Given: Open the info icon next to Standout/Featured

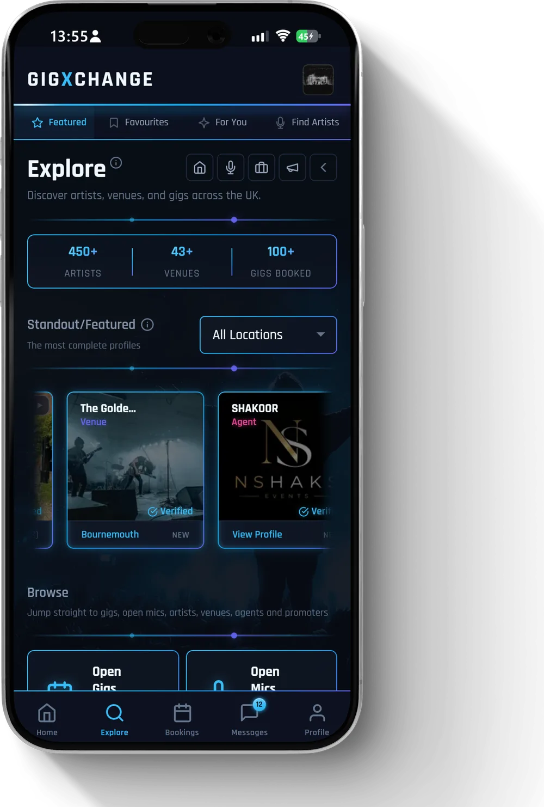Looking at the screenshot, I should coord(147,325).
